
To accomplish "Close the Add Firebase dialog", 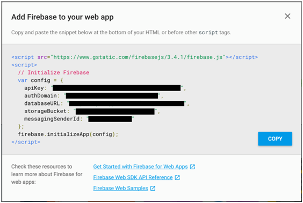I will pyautogui.click(x=287, y=16).
